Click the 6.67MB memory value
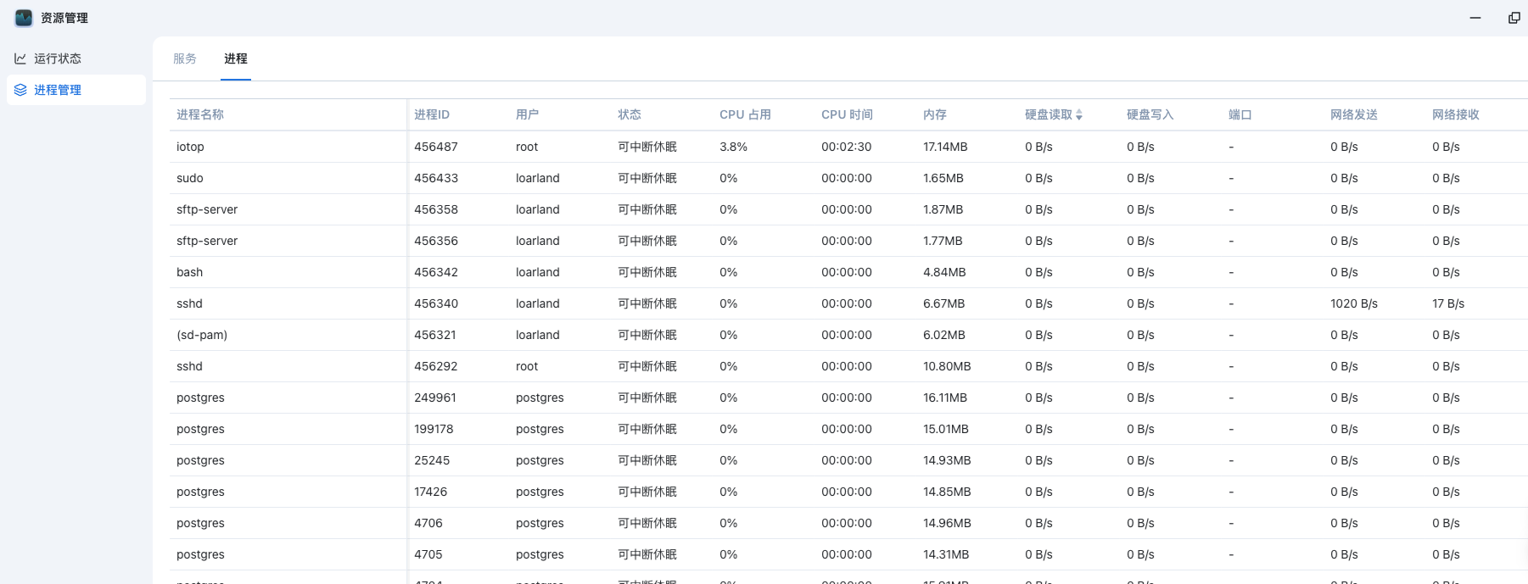This screenshot has height=584, width=1528. pos(944,303)
